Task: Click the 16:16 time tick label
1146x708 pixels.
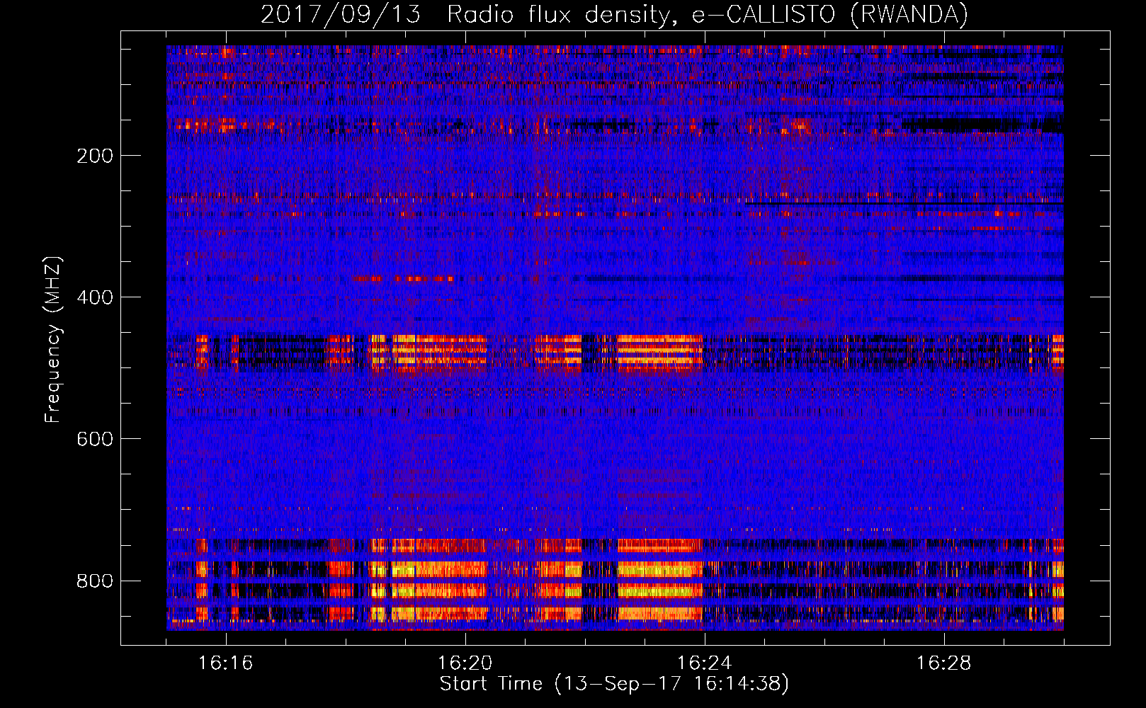Action: click(x=226, y=663)
